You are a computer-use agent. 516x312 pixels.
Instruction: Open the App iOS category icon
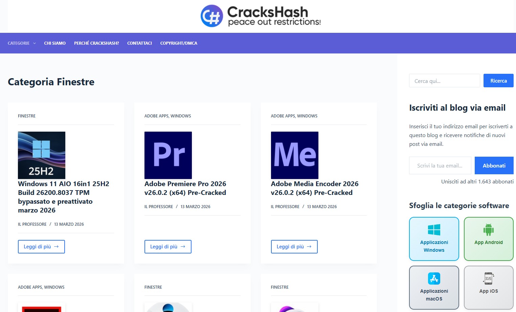pos(489,278)
